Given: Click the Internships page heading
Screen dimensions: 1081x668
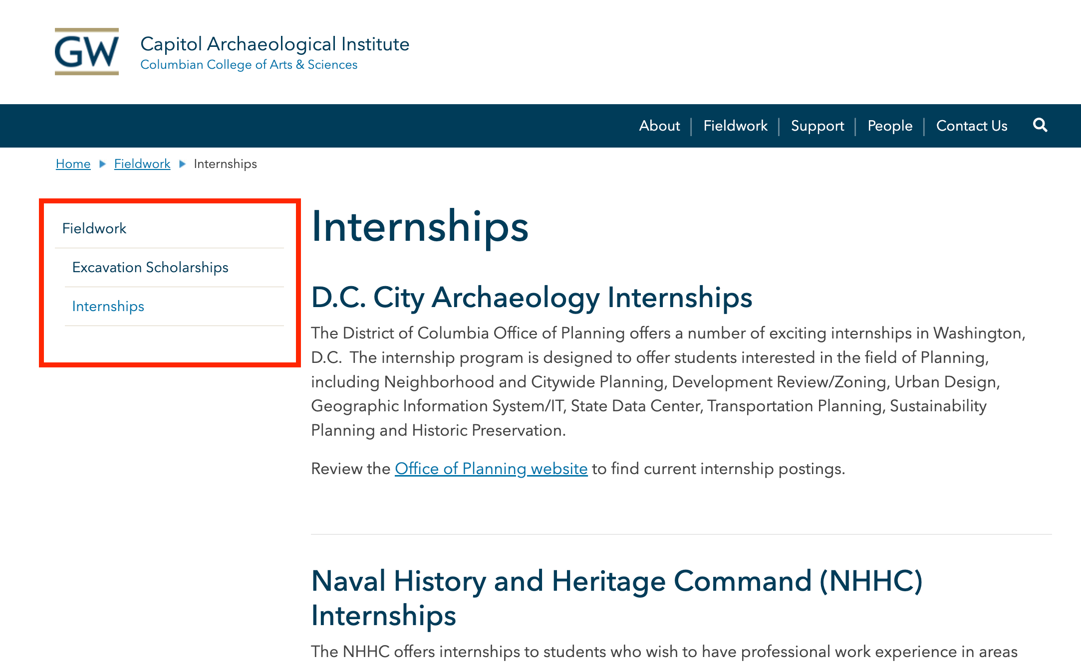Looking at the screenshot, I should coord(420,227).
